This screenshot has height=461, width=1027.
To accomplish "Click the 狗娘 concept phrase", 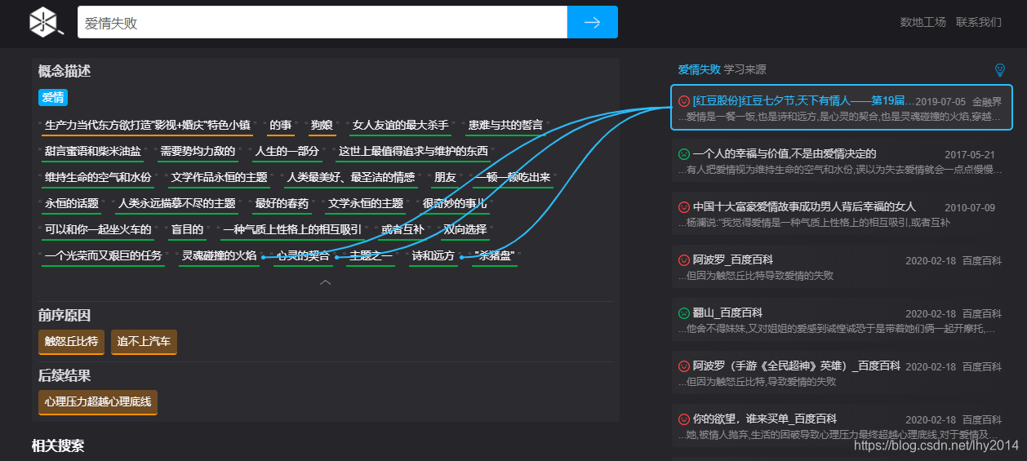I will point(322,126).
